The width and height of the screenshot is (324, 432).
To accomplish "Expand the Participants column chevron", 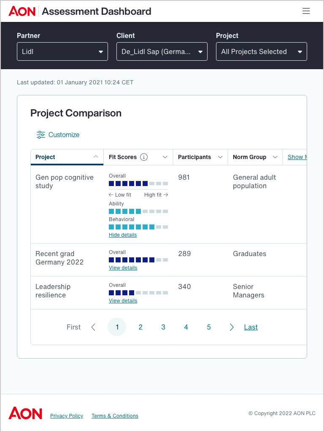I will [220, 157].
